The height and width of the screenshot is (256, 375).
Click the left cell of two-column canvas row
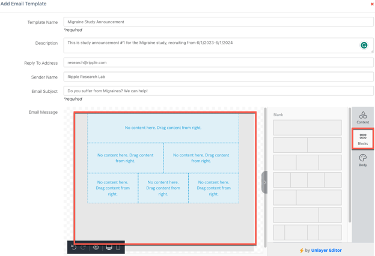click(126, 158)
